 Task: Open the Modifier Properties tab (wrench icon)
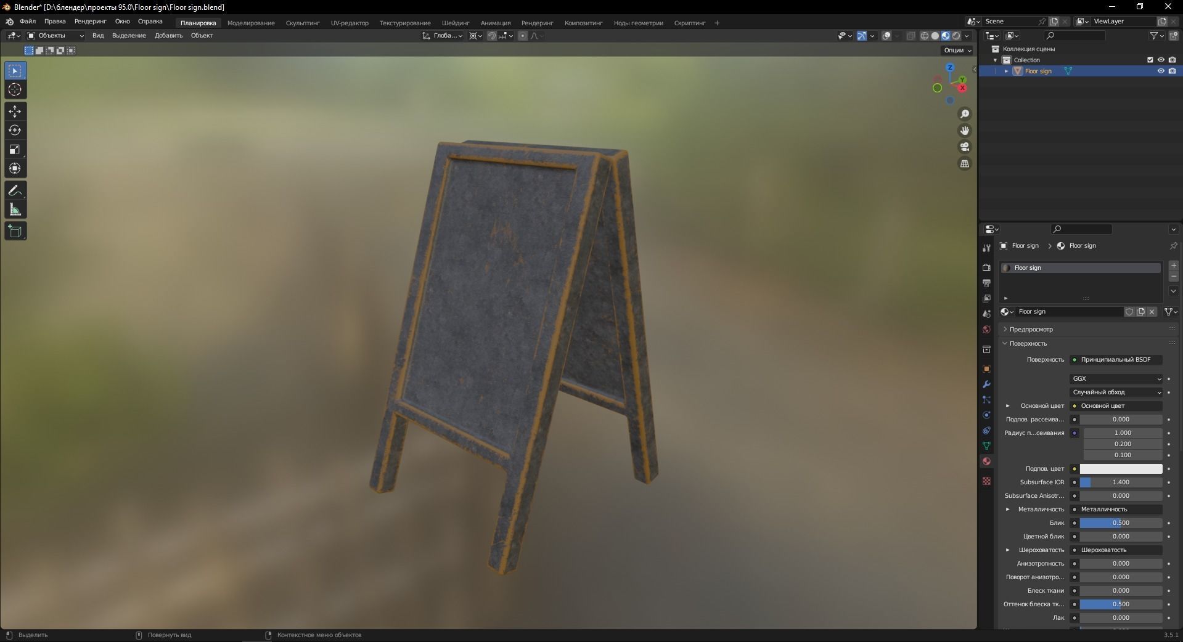tap(986, 384)
